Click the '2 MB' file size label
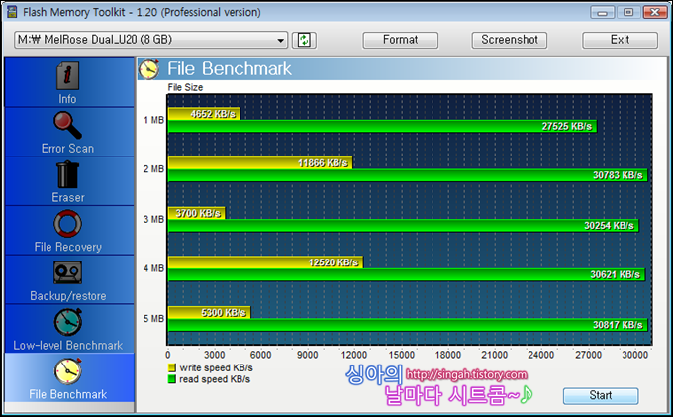 pos(153,169)
